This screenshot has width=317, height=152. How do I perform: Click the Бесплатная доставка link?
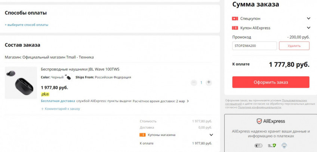(58, 101)
